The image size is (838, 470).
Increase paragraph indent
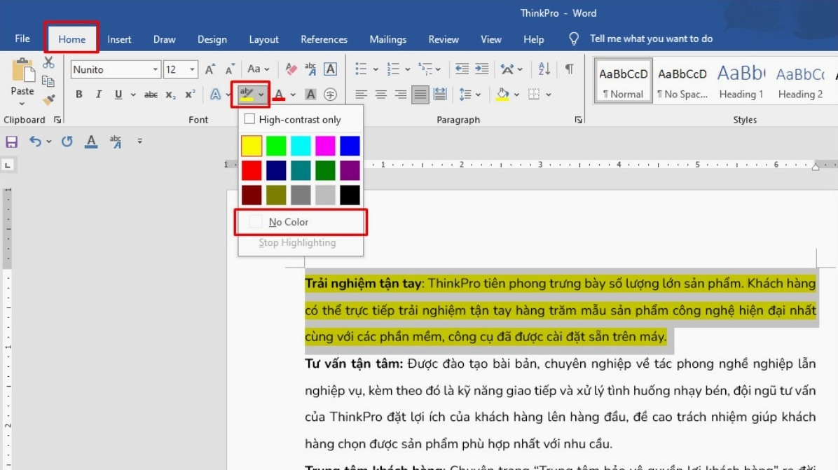[481, 69]
